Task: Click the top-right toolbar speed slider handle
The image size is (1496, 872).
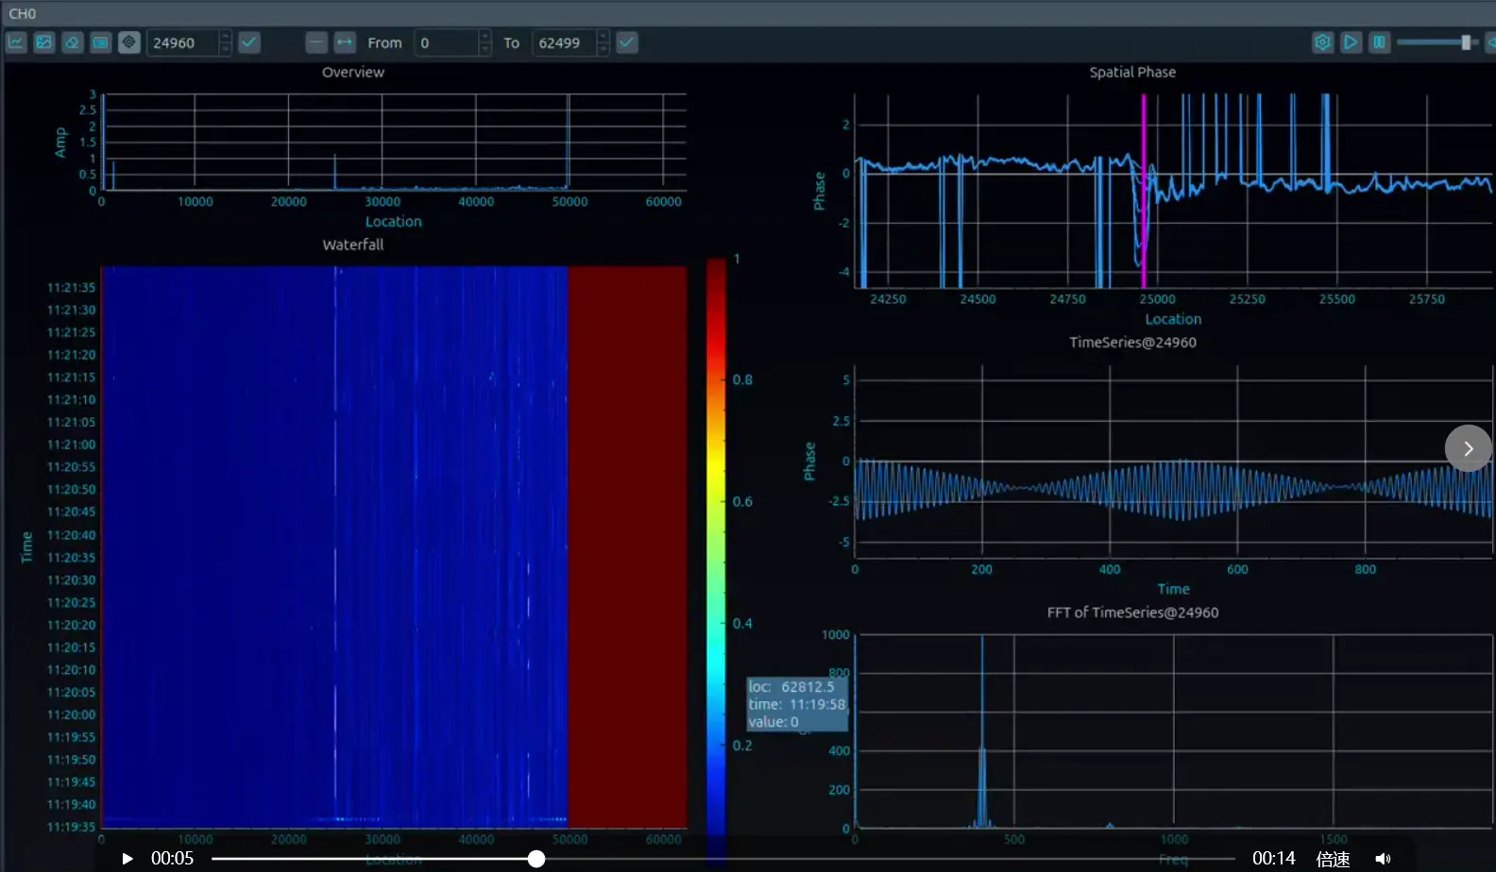Action: coord(1466,42)
